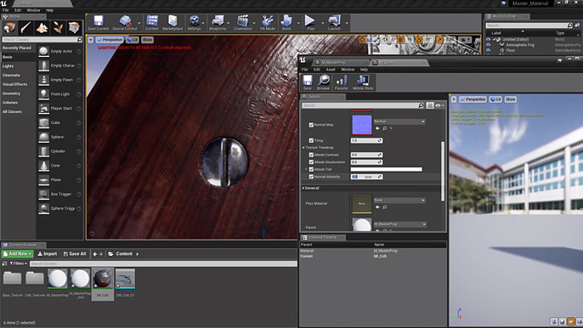Toggle visibility of Untitled (Editor) world
The width and height of the screenshot is (583, 328).
488,39
